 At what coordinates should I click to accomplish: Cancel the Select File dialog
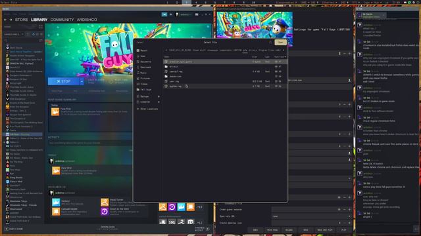tap(140, 42)
